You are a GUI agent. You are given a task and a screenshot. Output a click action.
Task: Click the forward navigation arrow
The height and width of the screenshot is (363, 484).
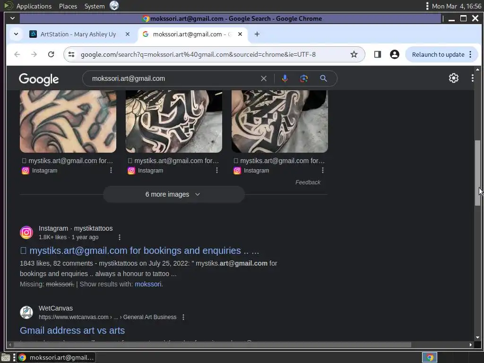pyautogui.click(x=34, y=54)
